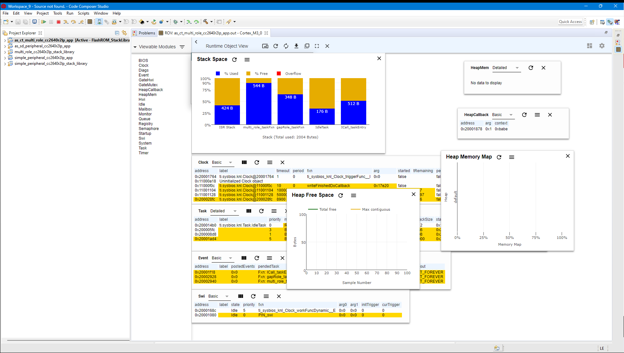
Task: Open the Clock view type dropdown
Action: point(222,162)
